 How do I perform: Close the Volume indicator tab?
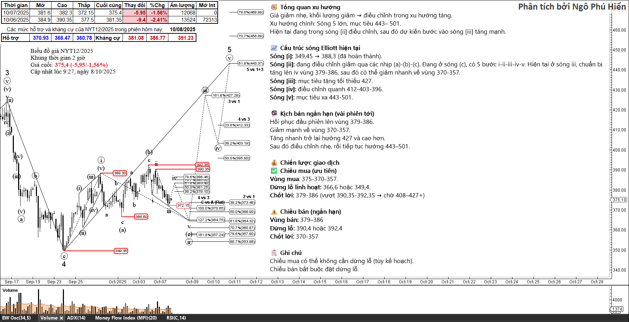tap(61, 318)
